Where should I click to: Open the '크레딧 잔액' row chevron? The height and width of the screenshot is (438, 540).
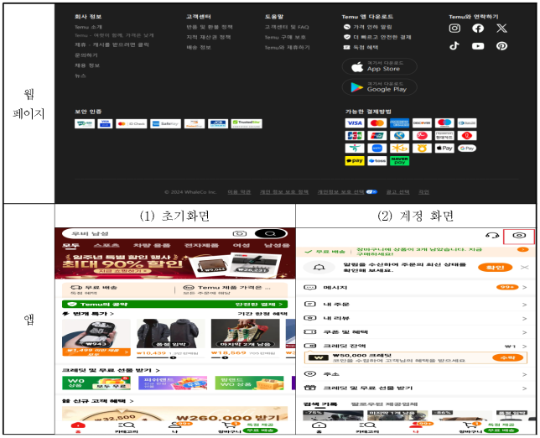pyautogui.click(x=525, y=347)
